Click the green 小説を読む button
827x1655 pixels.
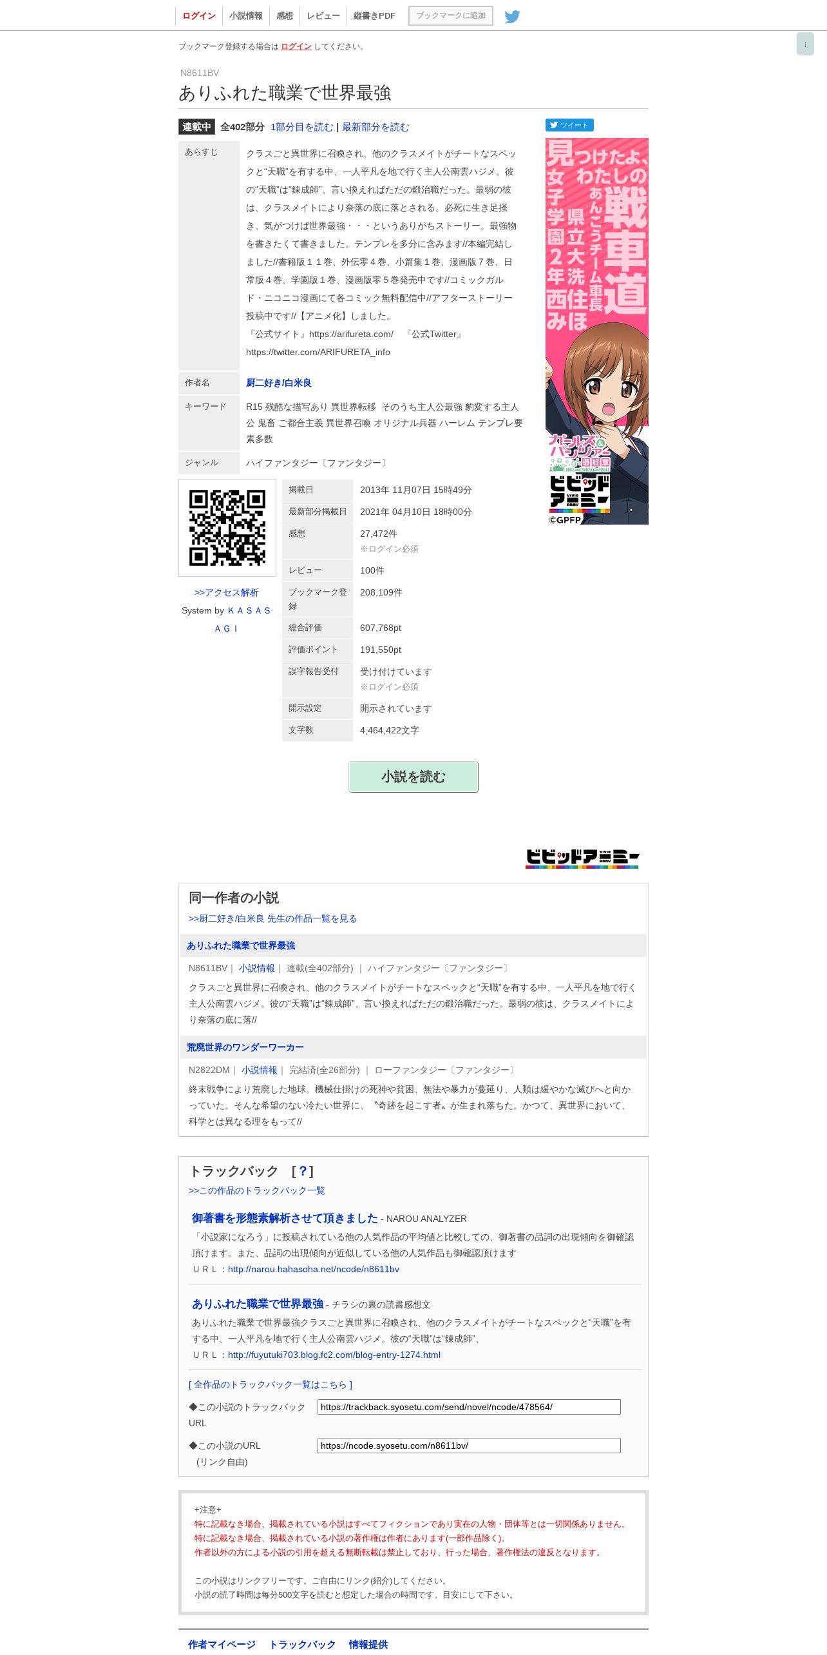point(413,777)
